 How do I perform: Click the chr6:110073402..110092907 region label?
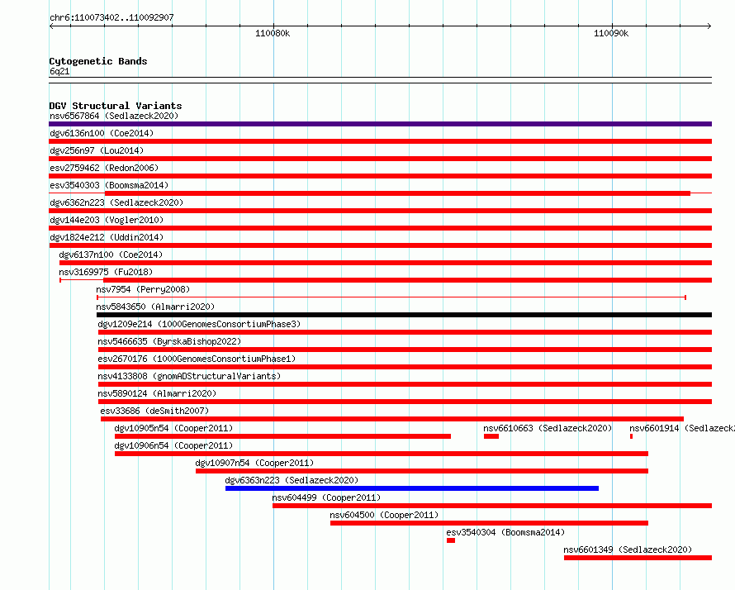click(x=111, y=17)
